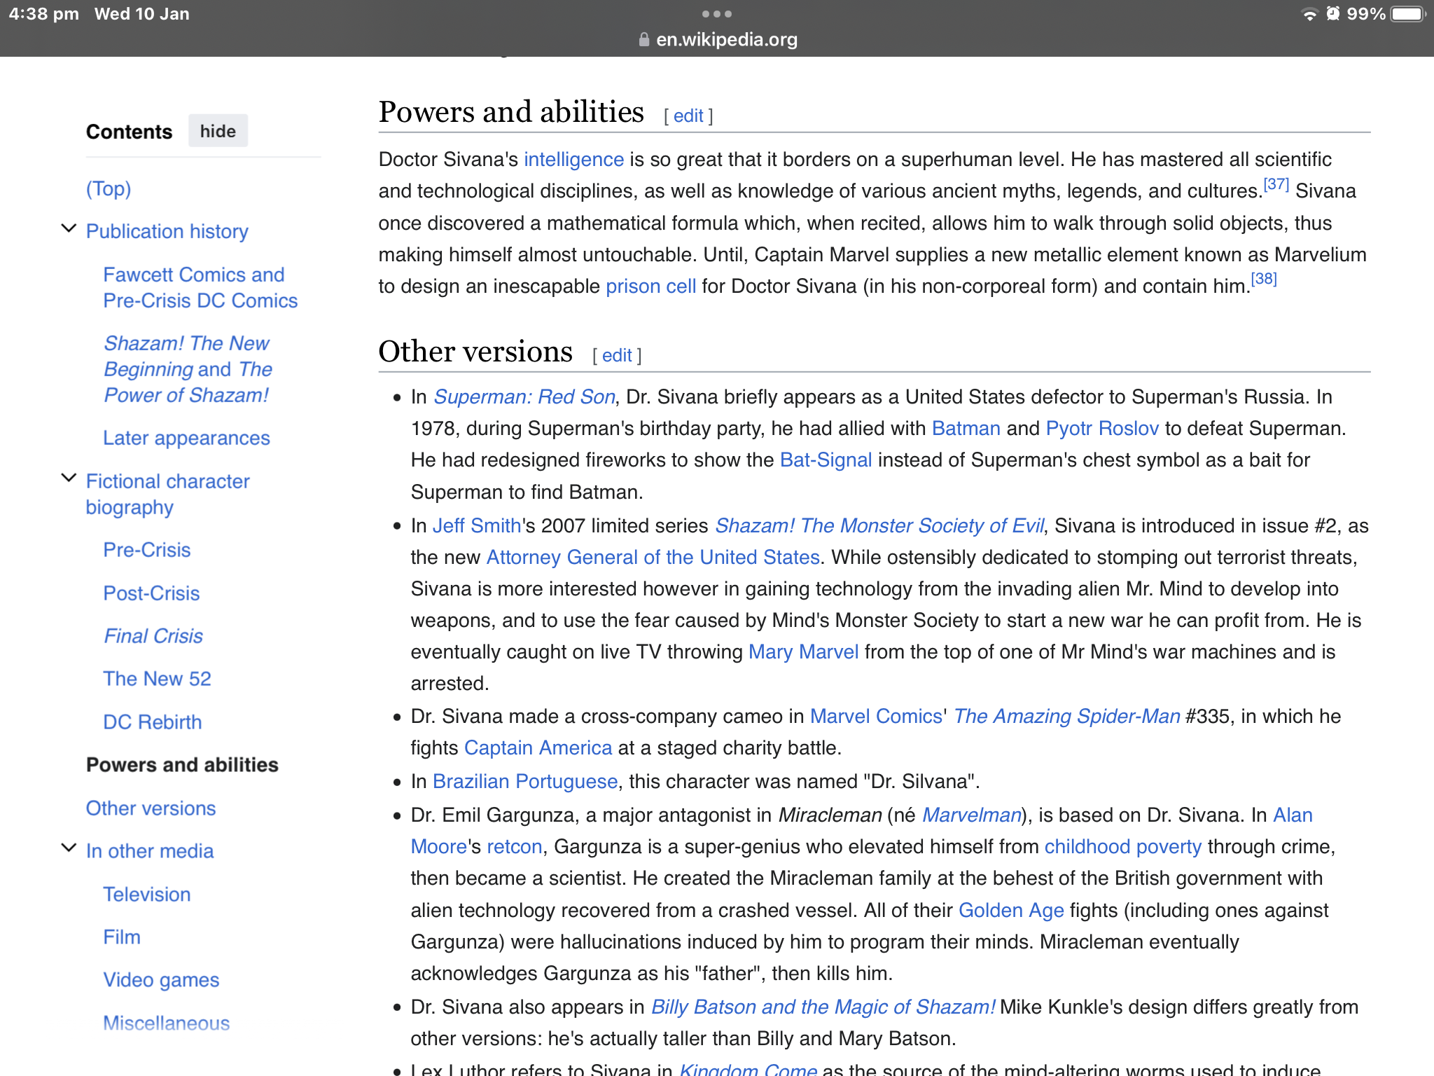1434x1076 pixels.
Task: Collapse the Publication history section
Action: pyautogui.click(x=69, y=229)
